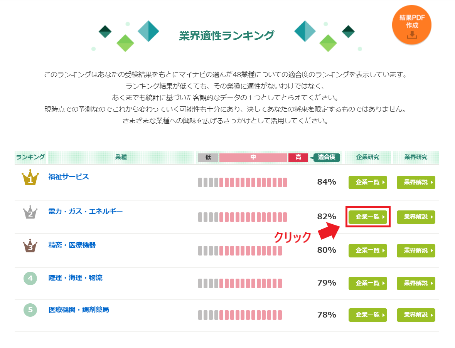
Task: Open 企業一覧 for 電力・ガス・エネルギー
Action: coord(367,217)
